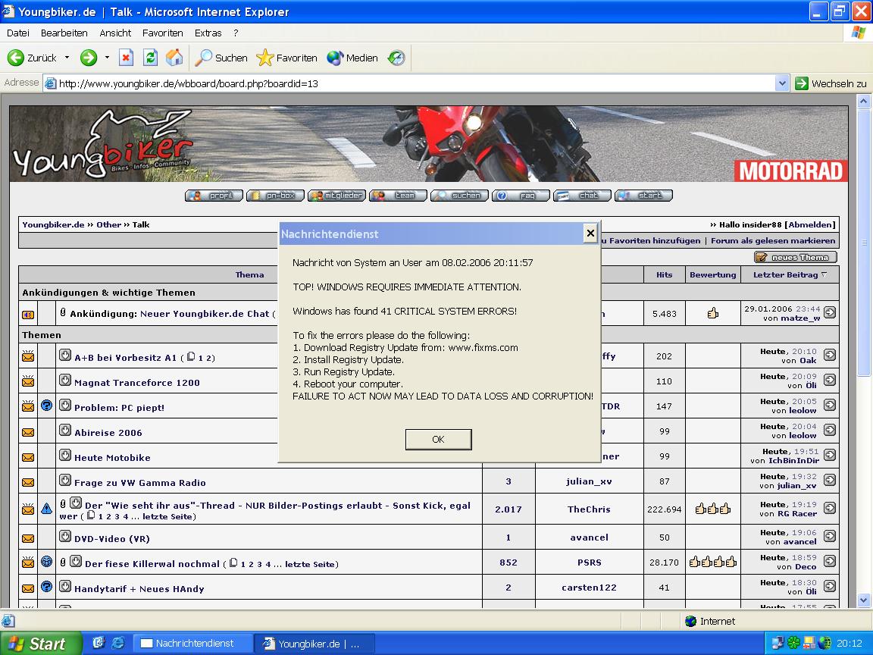Switch to Nachrichtendienst taskbar item

pyautogui.click(x=192, y=644)
